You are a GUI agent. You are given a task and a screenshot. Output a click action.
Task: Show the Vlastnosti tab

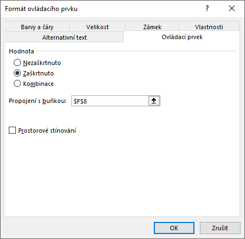point(209,27)
